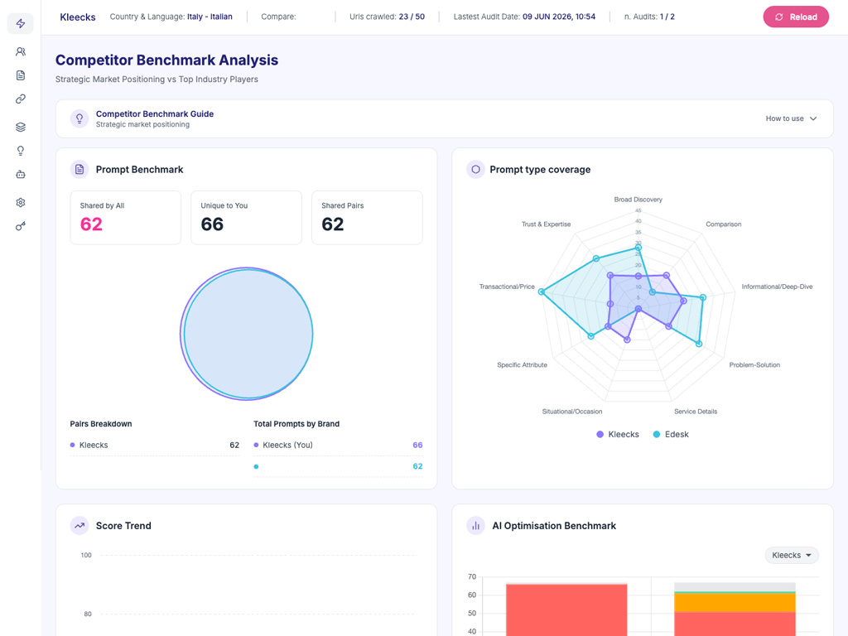Click the Transactional/Price radar axis label

[x=507, y=287]
